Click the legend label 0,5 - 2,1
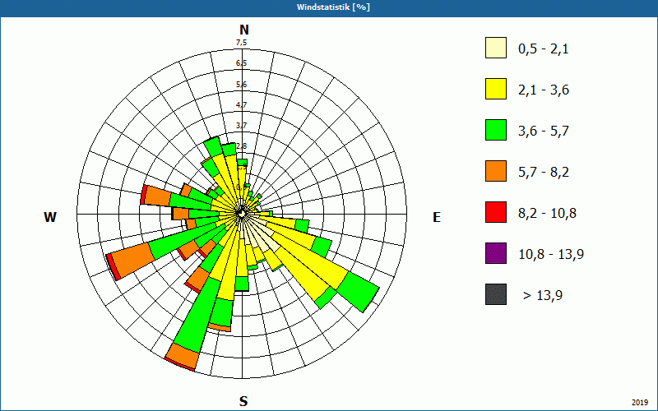The height and width of the screenshot is (411, 658). (x=544, y=49)
